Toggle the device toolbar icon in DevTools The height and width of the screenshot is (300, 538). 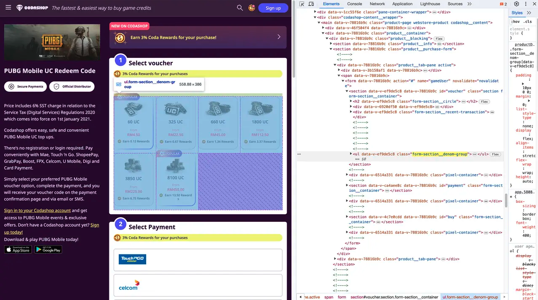[x=311, y=4]
